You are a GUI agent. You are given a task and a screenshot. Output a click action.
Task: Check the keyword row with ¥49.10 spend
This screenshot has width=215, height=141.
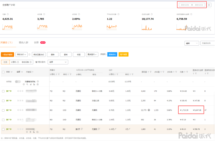(3, 129)
